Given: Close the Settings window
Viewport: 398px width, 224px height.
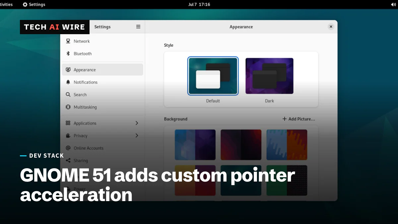Looking at the screenshot, I should click(x=331, y=27).
